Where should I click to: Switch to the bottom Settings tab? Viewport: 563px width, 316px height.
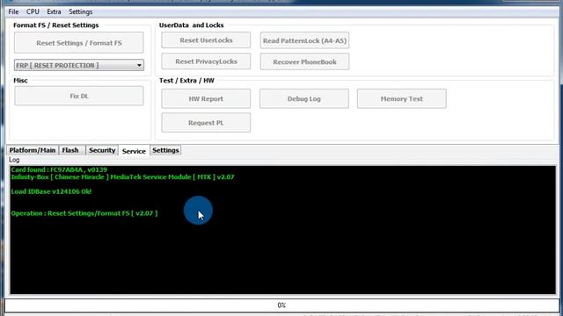coord(165,150)
